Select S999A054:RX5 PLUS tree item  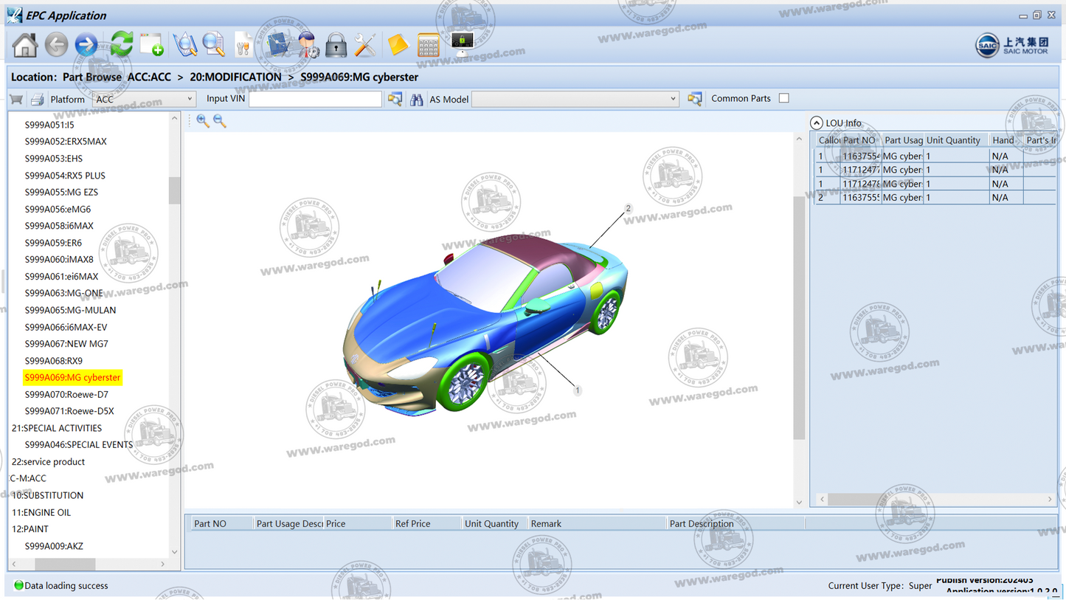[x=65, y=176]
